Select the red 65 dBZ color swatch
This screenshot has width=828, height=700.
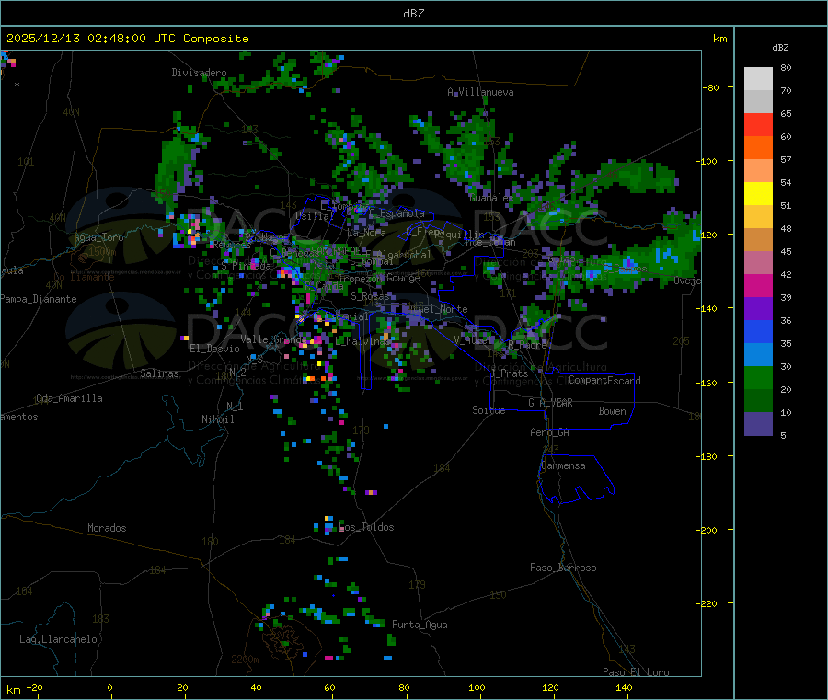758,124
